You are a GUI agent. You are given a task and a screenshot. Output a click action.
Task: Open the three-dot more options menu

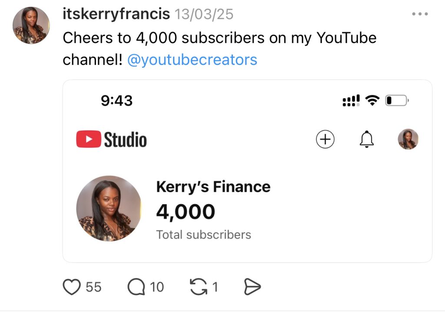420,14
